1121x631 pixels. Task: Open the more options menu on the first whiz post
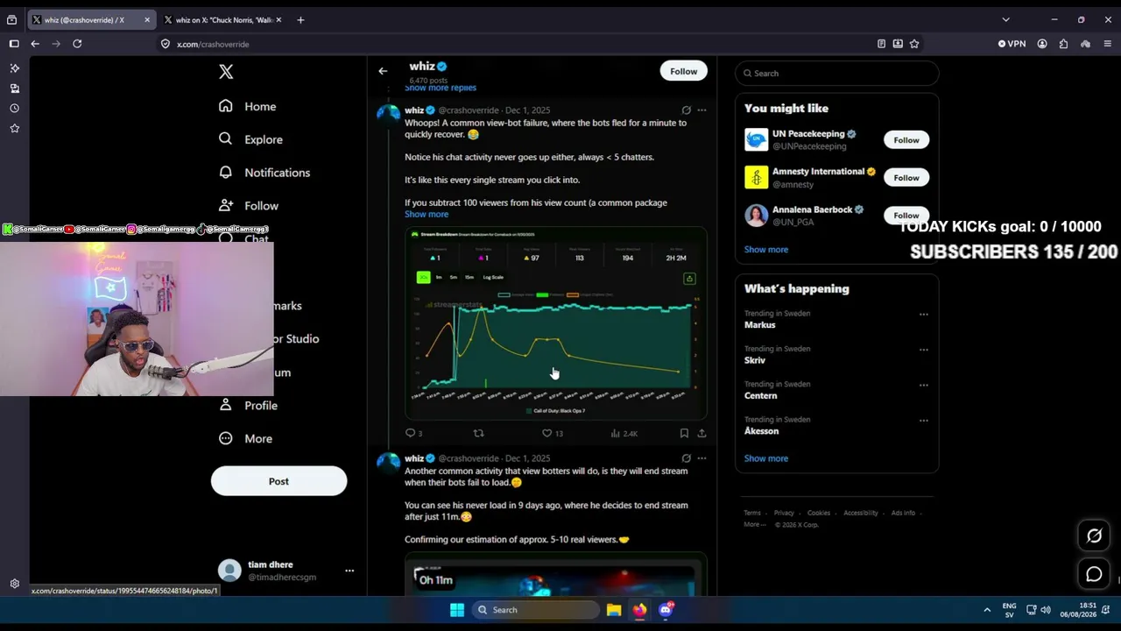pos(702,110)
